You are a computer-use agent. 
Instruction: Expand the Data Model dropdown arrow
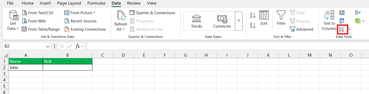[364, 21]
